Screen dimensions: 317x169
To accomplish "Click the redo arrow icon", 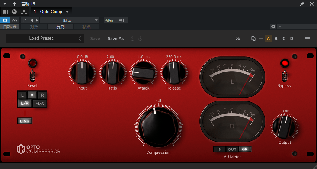I will coord(140,39).
